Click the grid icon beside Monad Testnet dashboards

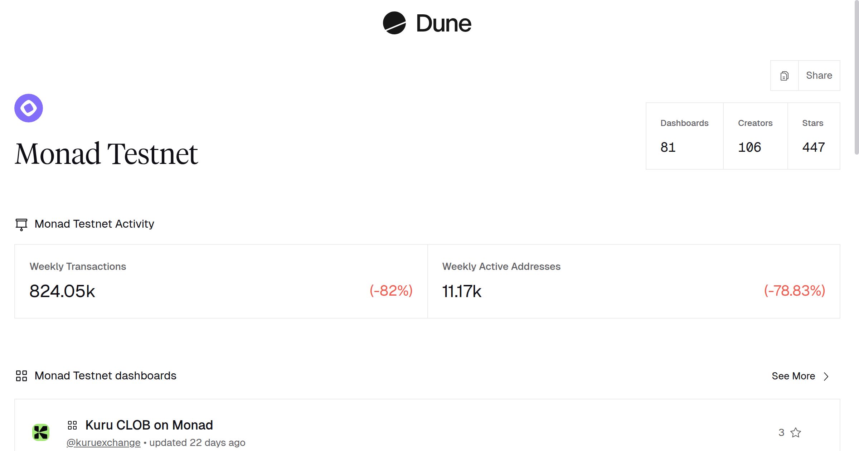click(21, 376)
